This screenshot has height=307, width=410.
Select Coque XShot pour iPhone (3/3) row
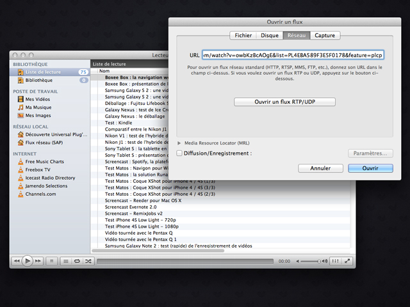pyautogui.click(x=220, y=187)
